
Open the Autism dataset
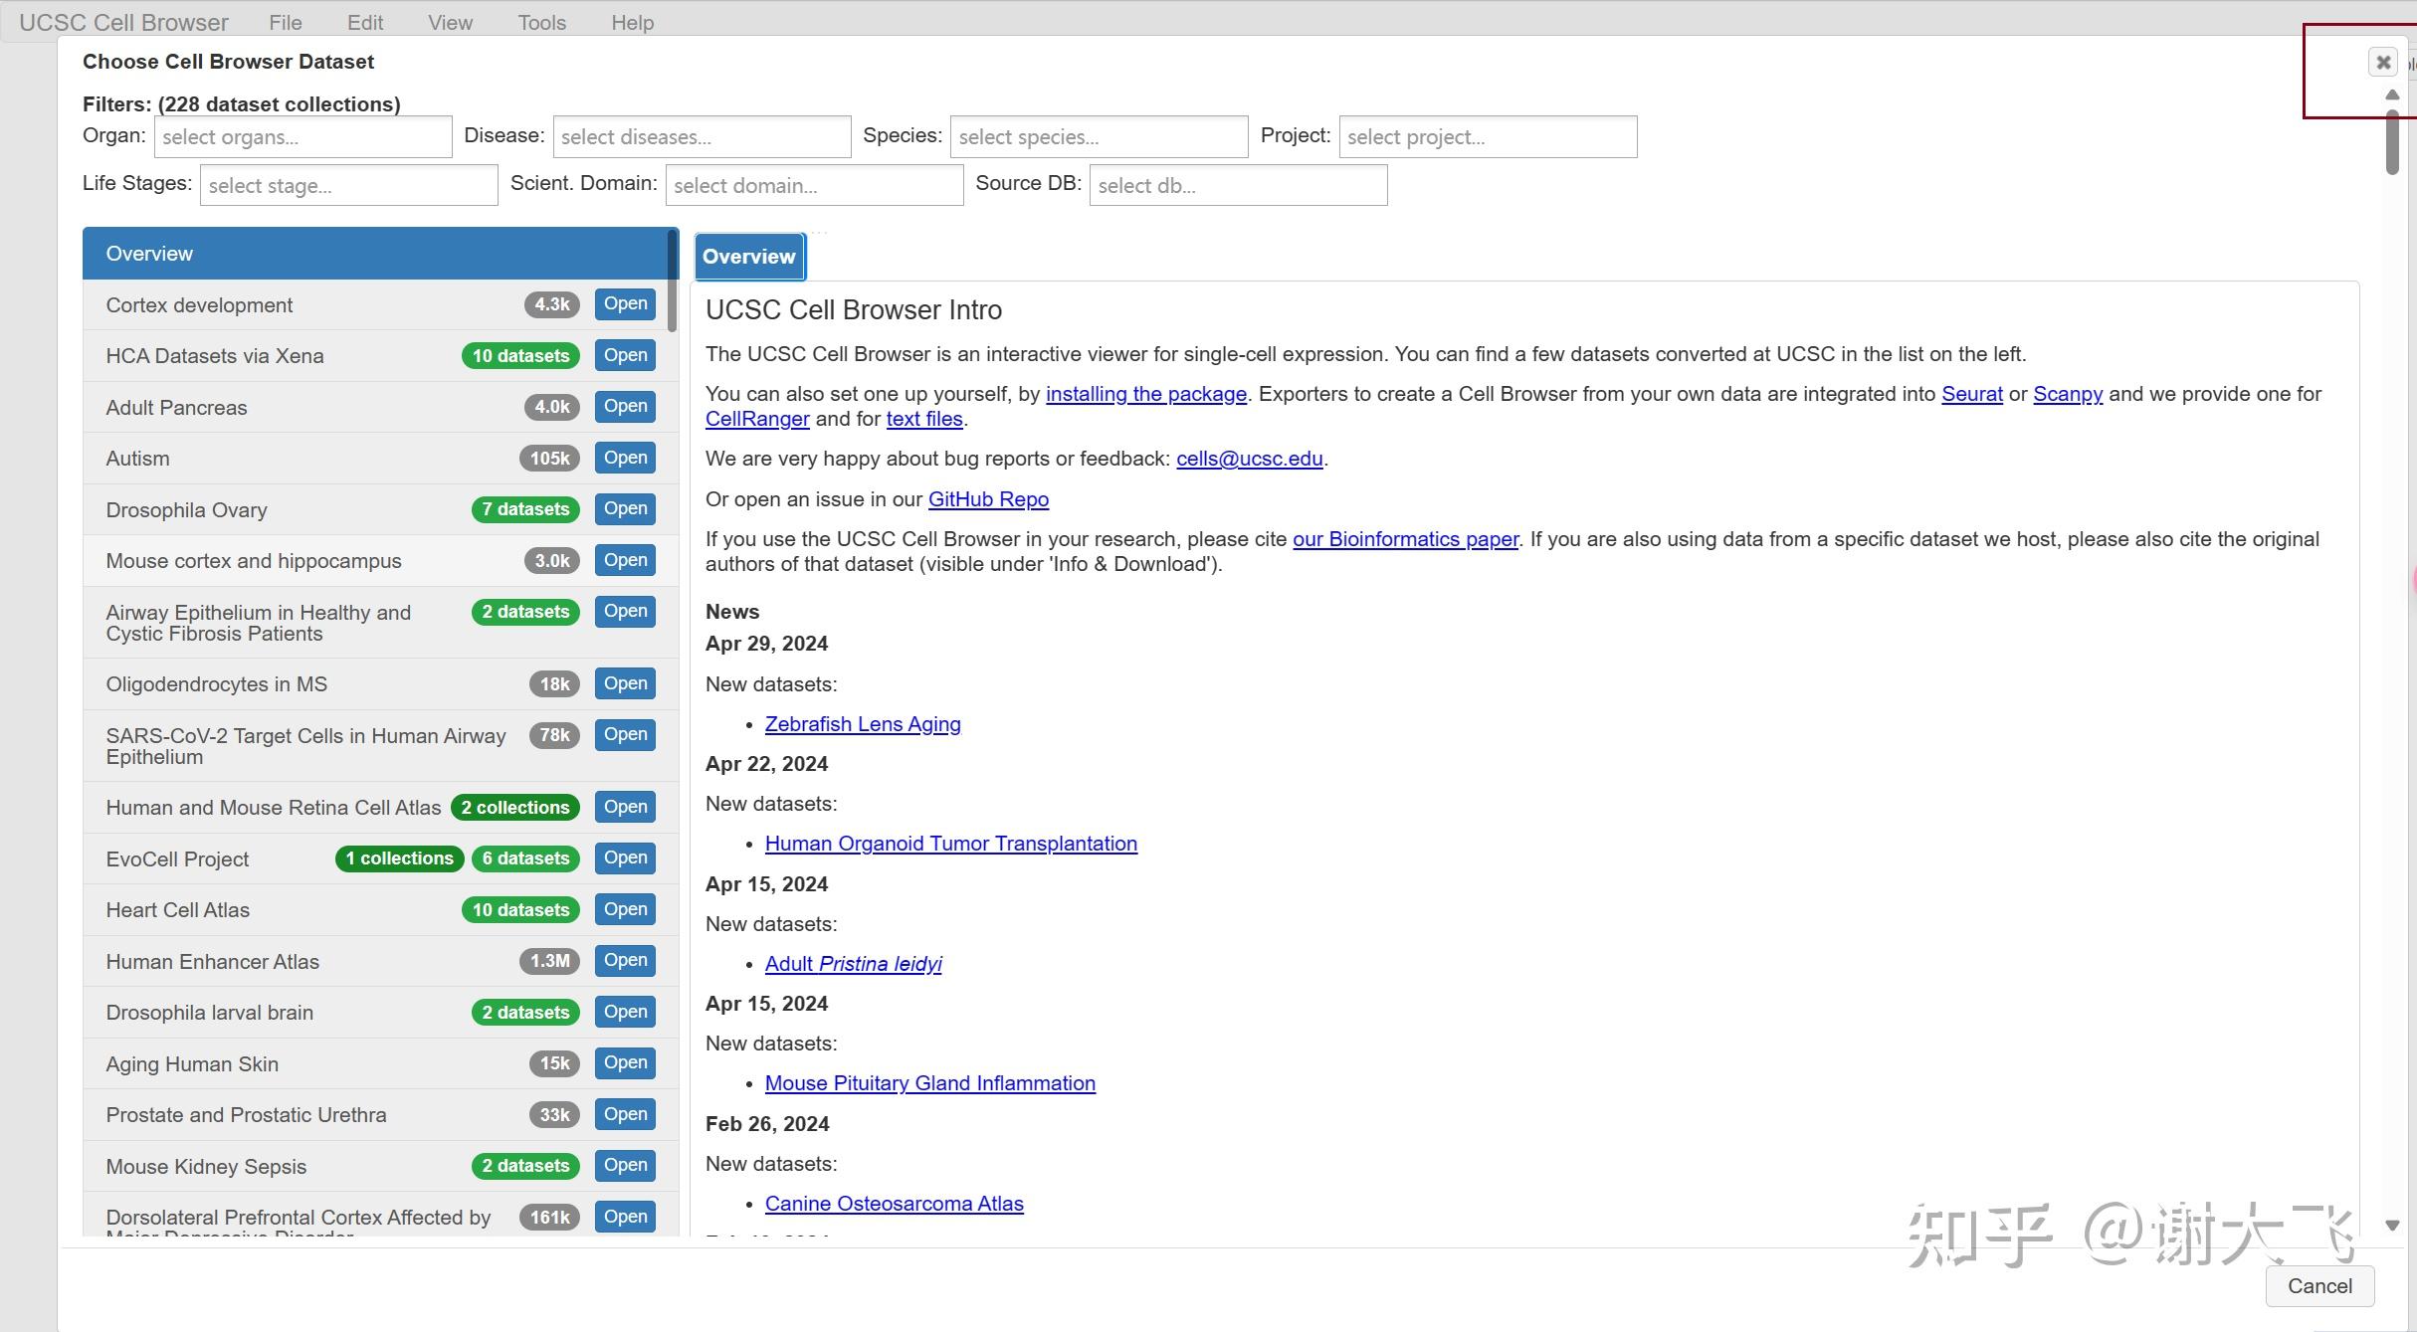624,458
